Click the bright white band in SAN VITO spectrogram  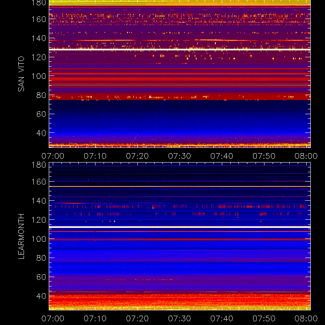point(180,50)
